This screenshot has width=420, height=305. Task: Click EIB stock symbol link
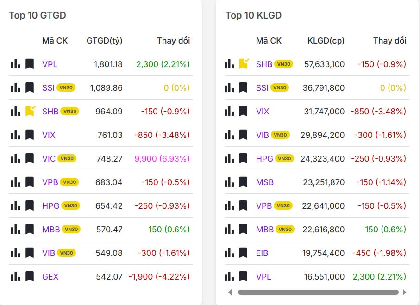262,253
